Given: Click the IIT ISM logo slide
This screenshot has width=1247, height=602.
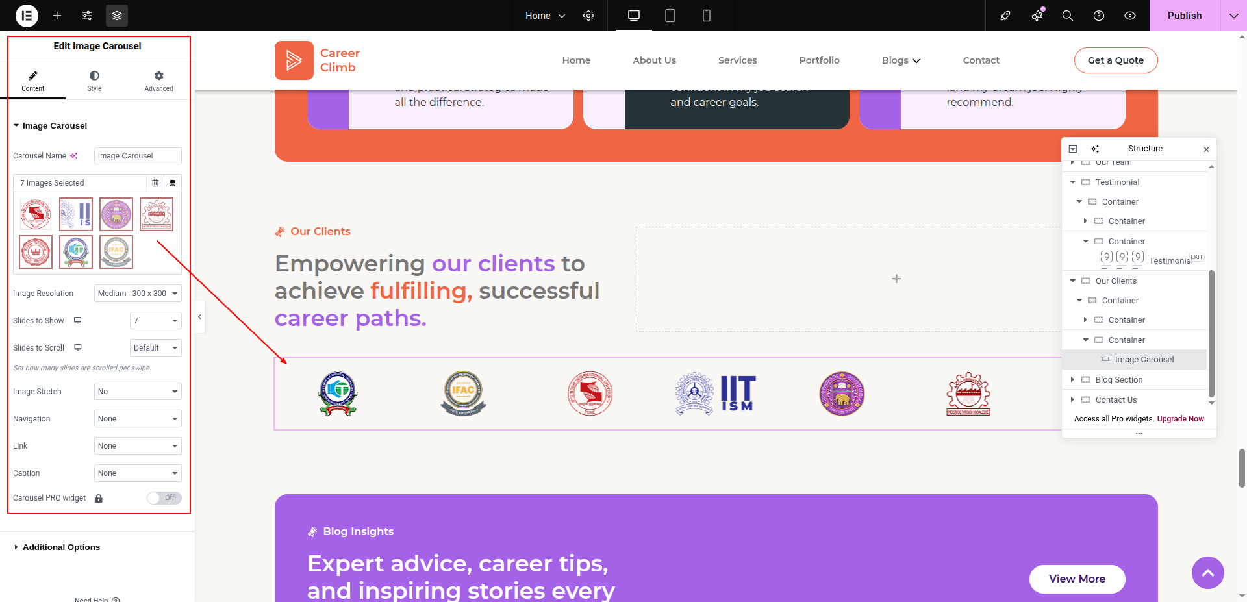Looking at the screenshot, I should click(715, 394).
